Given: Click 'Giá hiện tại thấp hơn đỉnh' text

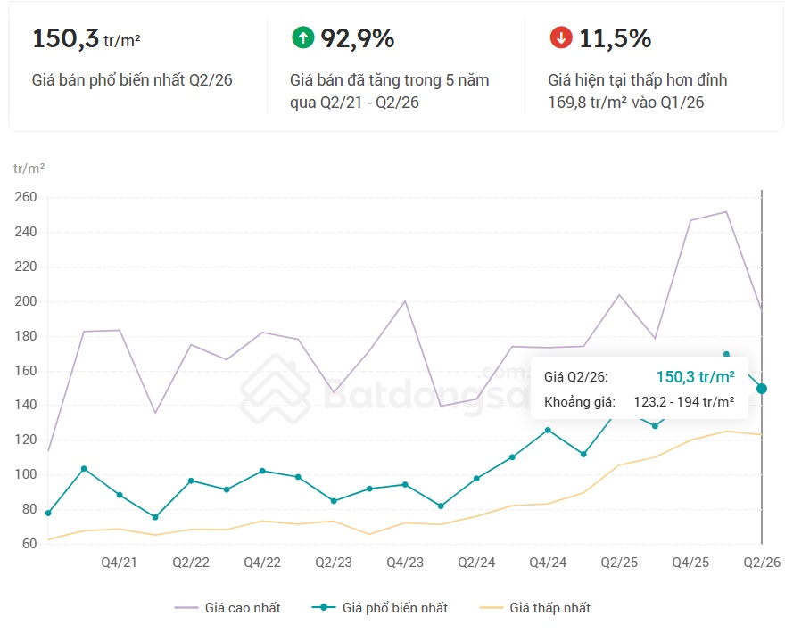Looking at the screenshot, I should [637, 80].
